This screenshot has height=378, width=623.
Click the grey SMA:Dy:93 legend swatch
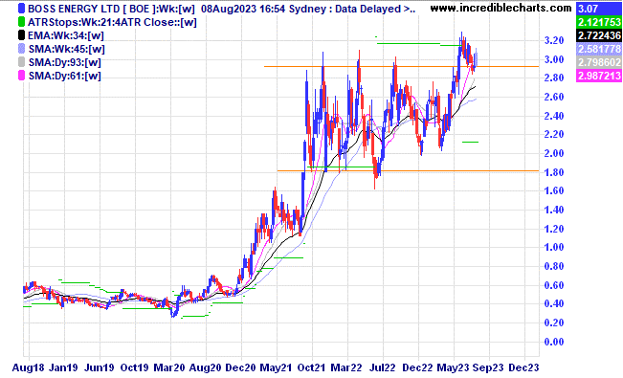[21, 62]
